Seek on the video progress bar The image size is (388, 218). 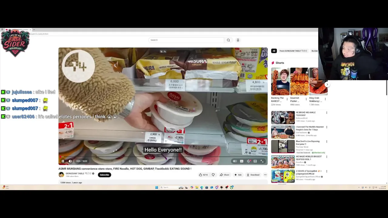(x=163, y=157)
